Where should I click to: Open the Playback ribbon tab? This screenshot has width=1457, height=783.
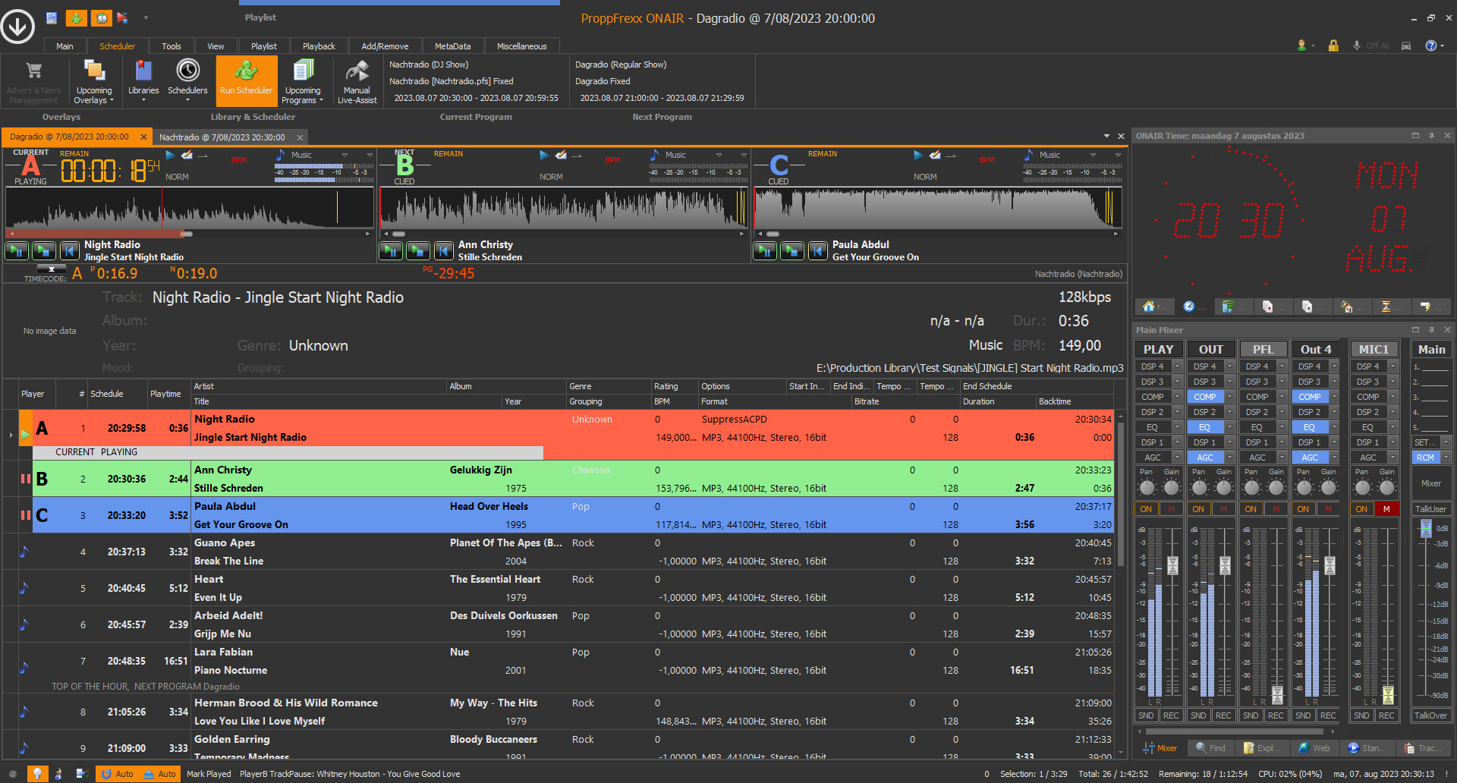[319, 46]
